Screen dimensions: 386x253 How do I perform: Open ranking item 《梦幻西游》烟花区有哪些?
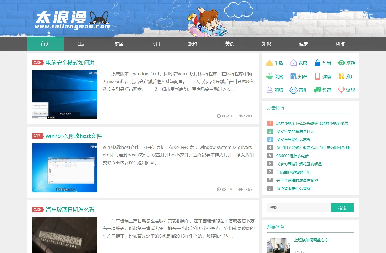(x=299, y=164)
